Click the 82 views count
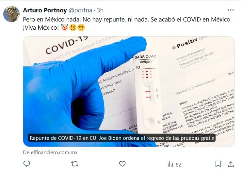This screenshot has width=243, height=174. (178, 165)
